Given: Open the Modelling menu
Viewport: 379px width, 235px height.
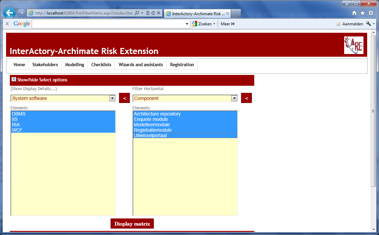Looking at the screenshot, I should click(75, 64).
